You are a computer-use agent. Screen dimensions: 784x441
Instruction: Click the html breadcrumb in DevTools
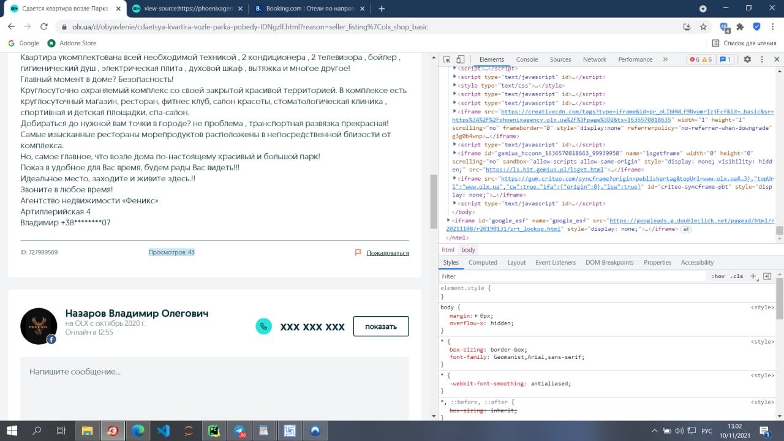[x=448, y=250]
